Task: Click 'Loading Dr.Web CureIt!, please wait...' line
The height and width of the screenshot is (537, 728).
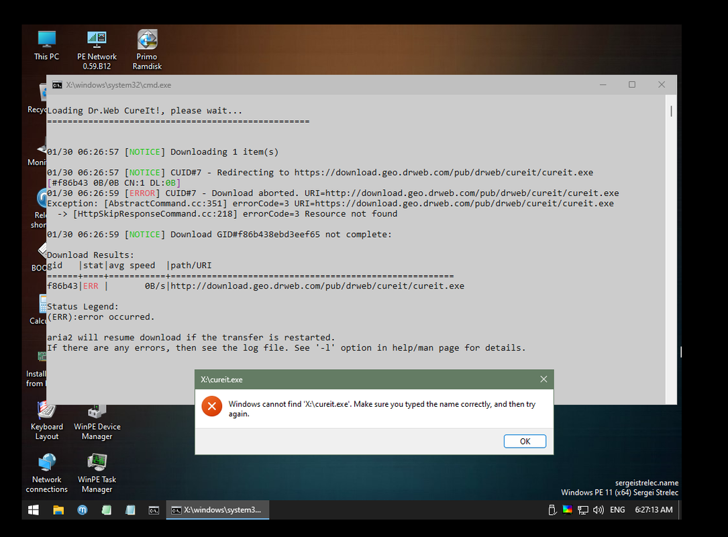Action: point(144,111)
